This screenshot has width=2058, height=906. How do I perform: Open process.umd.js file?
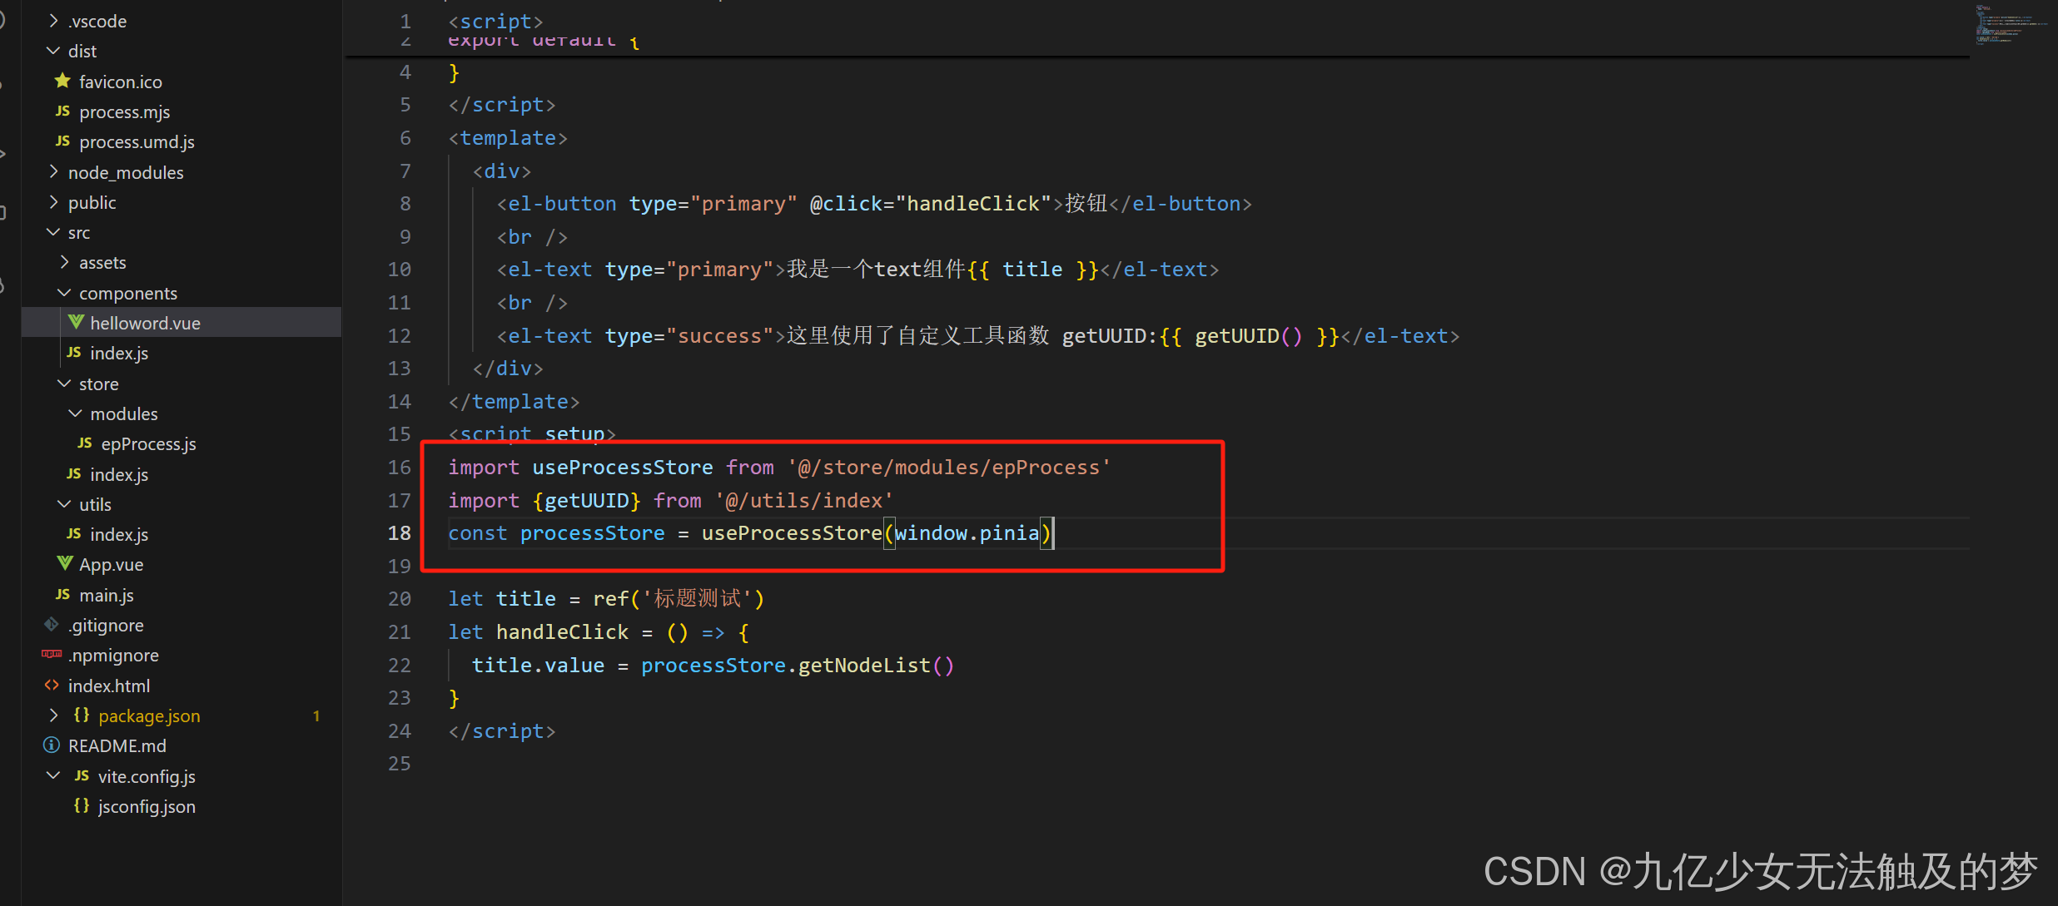pos(137,141)
